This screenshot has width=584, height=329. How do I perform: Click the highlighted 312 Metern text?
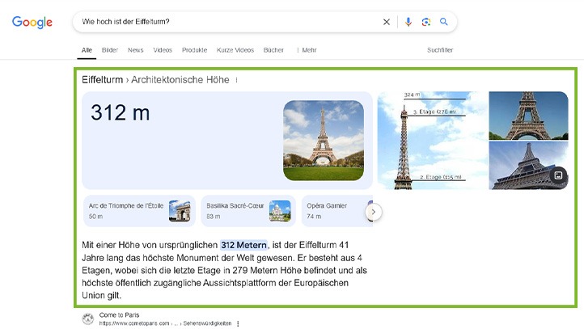(244, 245)
